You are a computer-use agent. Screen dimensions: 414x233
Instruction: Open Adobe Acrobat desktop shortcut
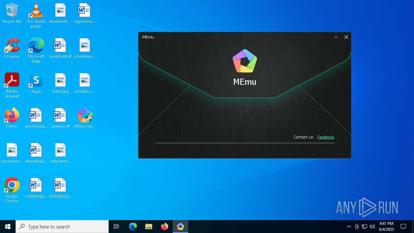tap(12, 85)
